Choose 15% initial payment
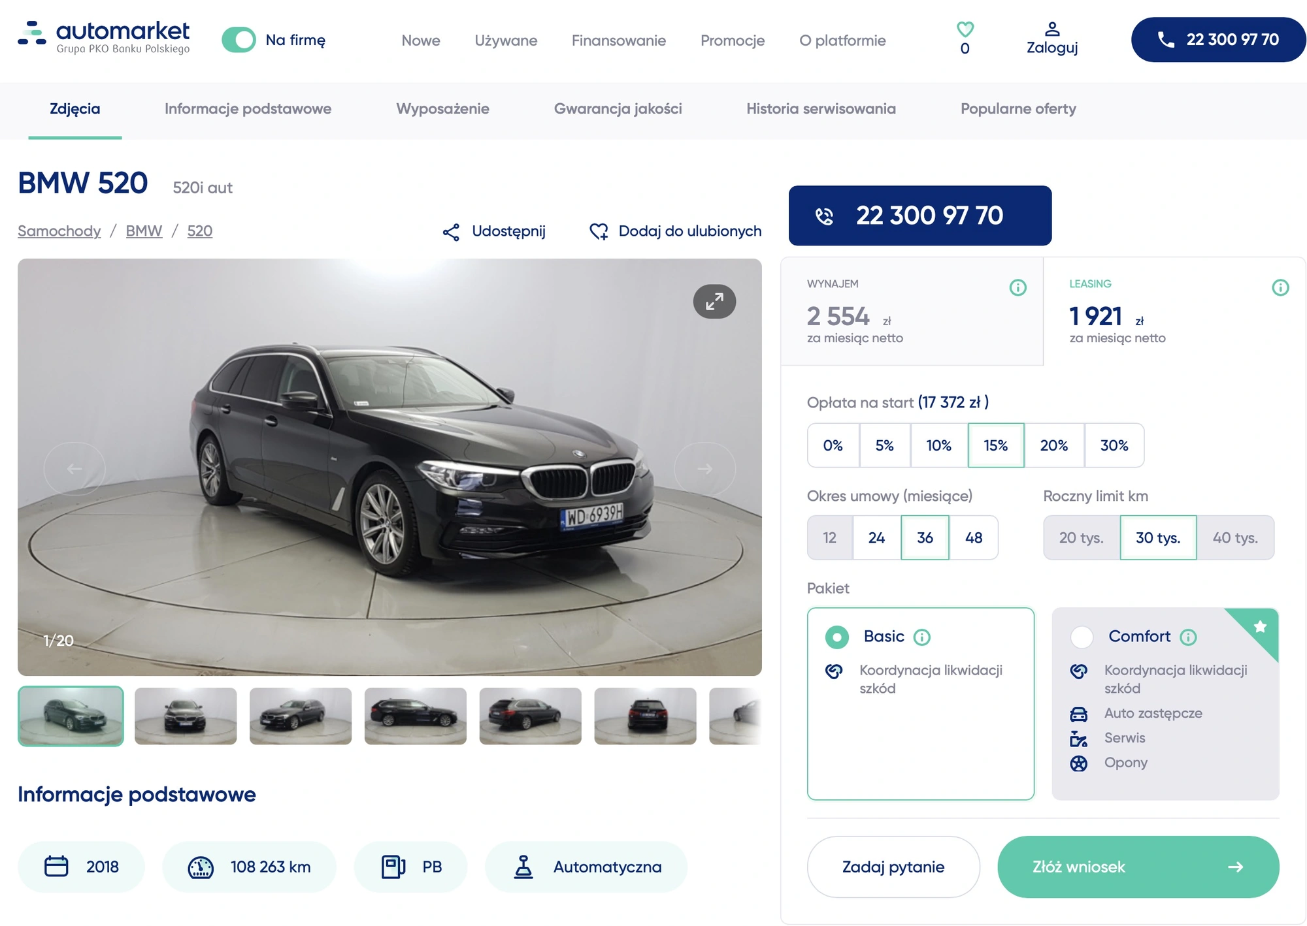The image size is (1307, 926). point(996,445)
